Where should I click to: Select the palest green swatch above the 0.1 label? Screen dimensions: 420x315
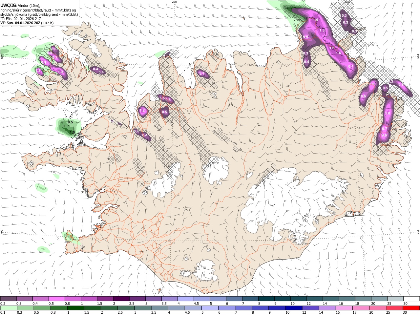pos(8,308)
